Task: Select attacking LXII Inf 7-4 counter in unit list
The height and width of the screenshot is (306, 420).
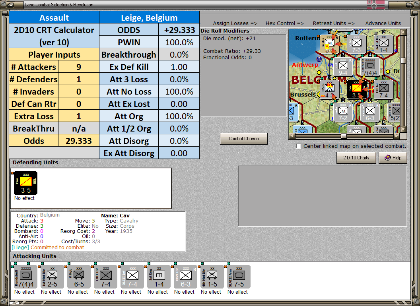Action: click(105, 277)
